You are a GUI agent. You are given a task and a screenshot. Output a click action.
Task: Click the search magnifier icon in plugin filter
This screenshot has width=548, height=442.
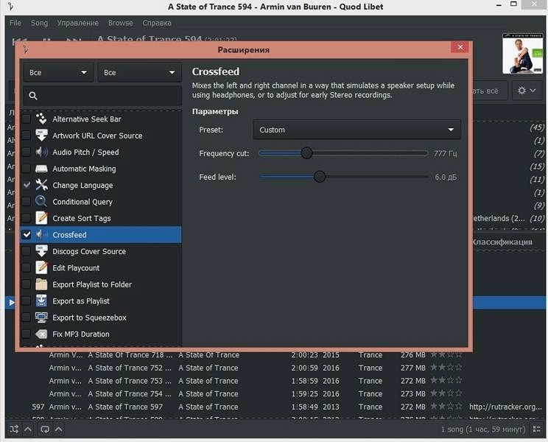[33, 96]
